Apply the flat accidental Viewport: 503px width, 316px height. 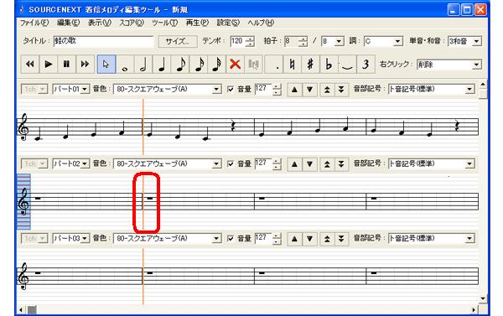click(x=329, y=65)
